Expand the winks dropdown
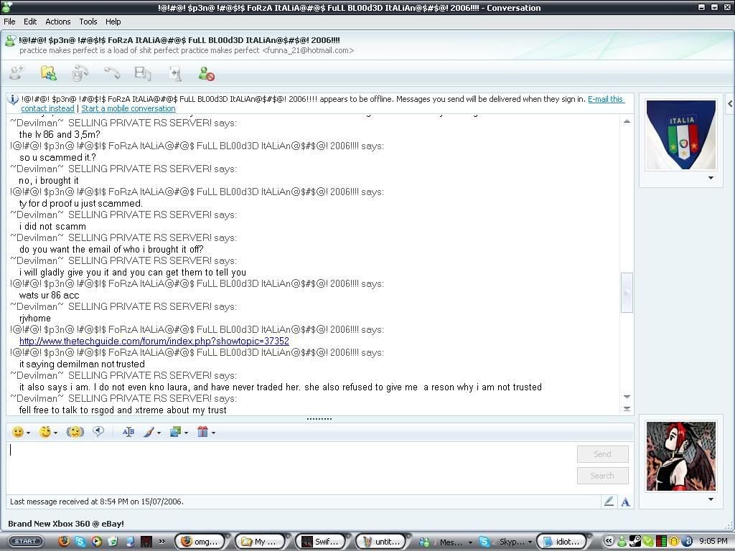 coord(55,433)
